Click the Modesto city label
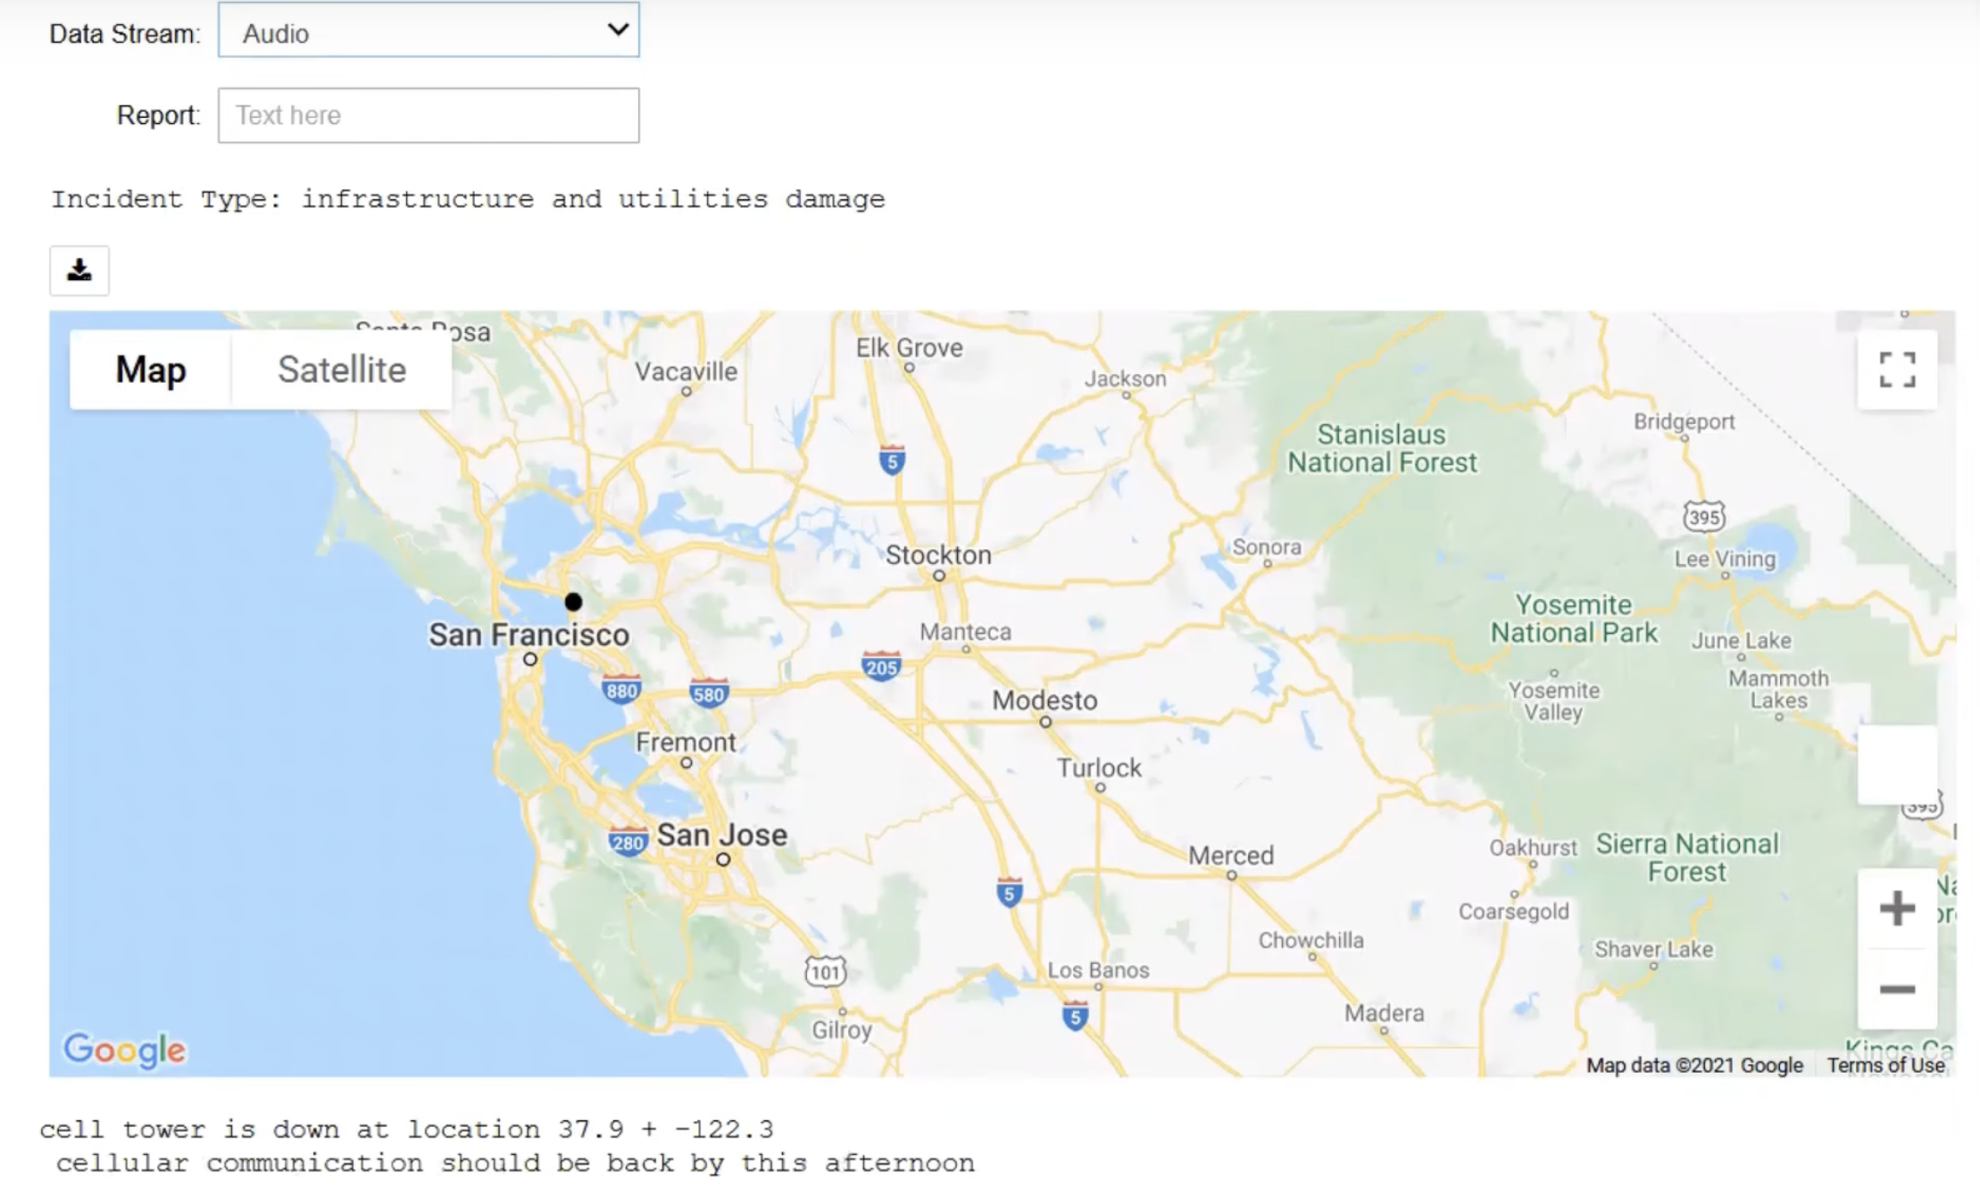The width and height of the screenshot is (1980, 1189). click(1044, 700)
